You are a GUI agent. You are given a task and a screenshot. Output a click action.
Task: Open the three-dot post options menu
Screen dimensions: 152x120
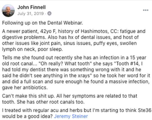point(146,10)
